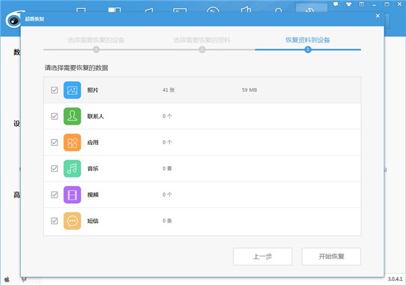The image size is (406, 285).
Task: Click the 上一步 (Previous) button
Action: pyautogui.click(x=263, y=257)
